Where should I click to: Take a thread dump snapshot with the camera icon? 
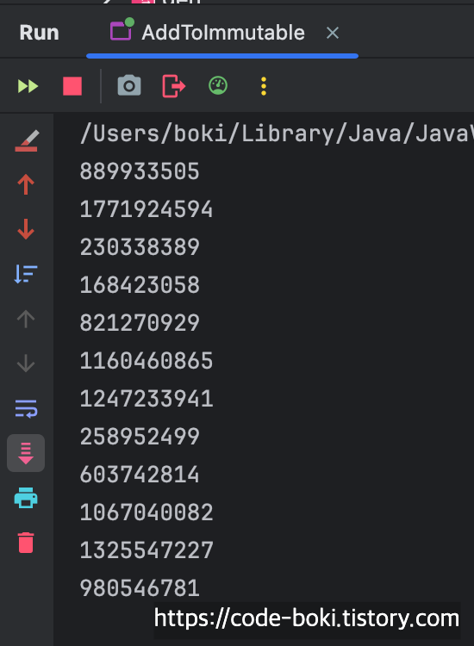[129, 85]
